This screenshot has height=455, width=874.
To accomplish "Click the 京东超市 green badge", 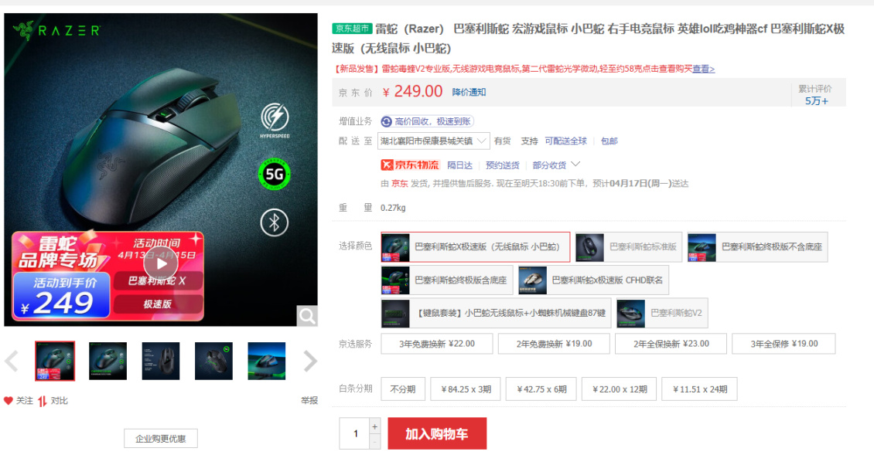I will pyautogui.click(x=352, y=29).
